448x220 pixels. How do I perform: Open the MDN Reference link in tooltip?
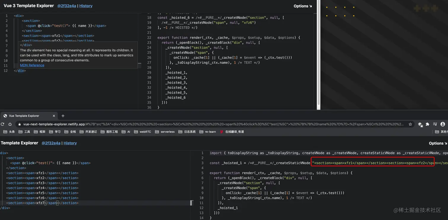[32, 65]
